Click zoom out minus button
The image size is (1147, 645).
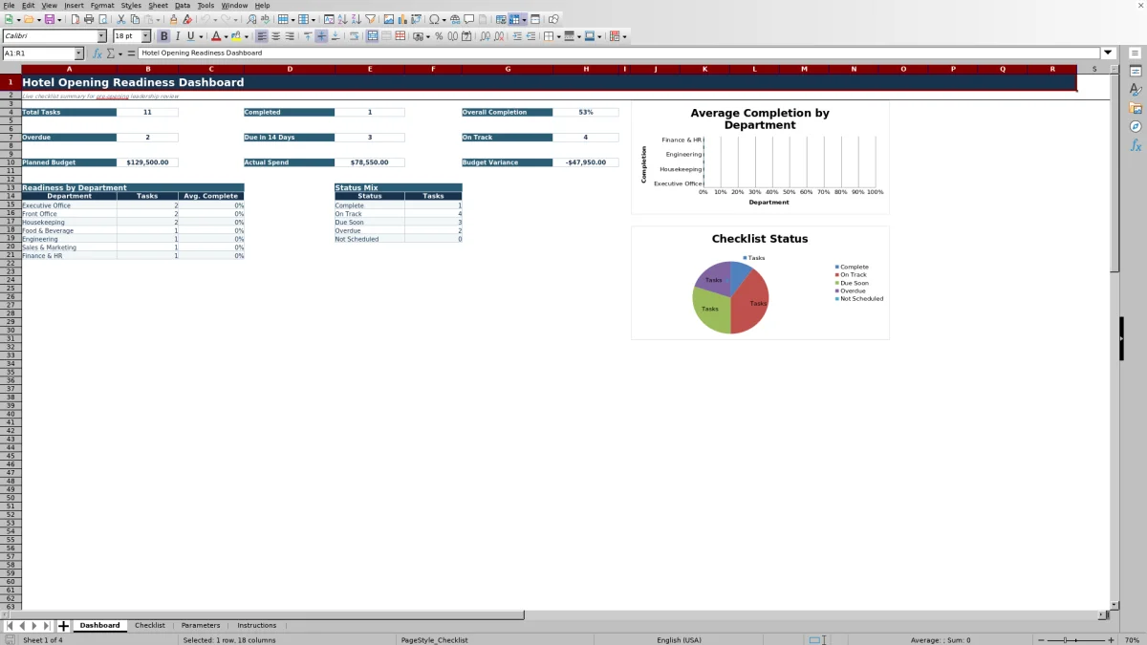[1041, 640]
